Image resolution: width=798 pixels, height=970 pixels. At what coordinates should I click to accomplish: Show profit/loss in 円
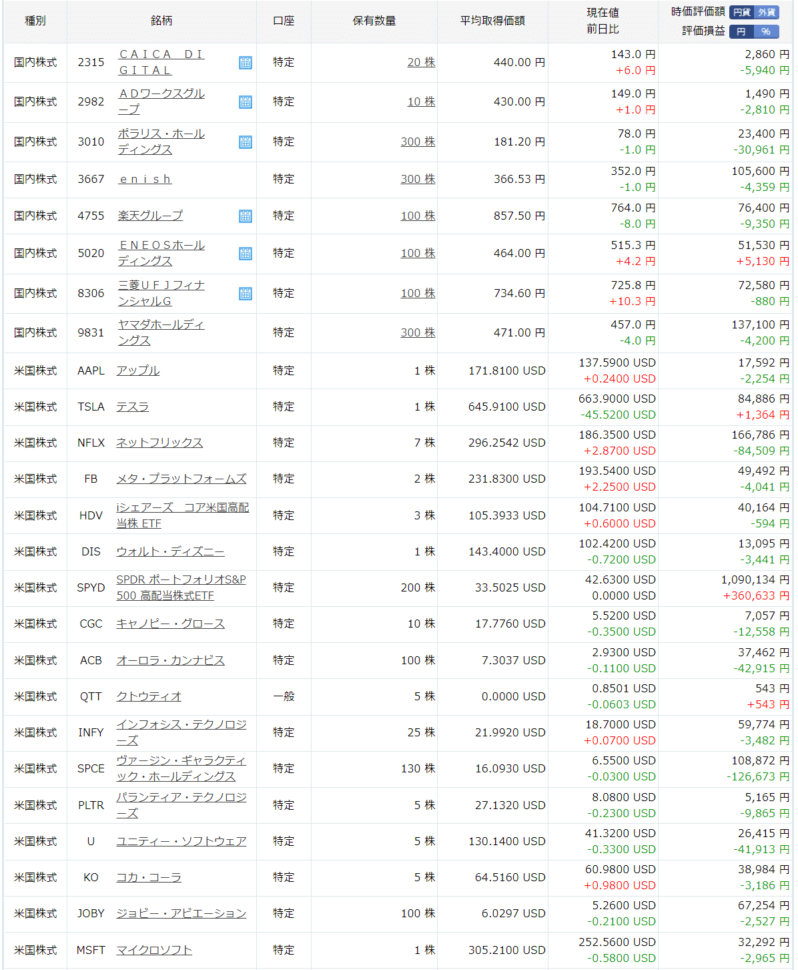(741, 31)
